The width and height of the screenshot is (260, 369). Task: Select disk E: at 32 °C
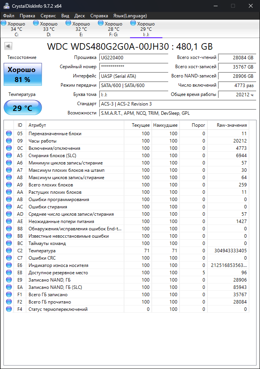click(x=81, y=29)
